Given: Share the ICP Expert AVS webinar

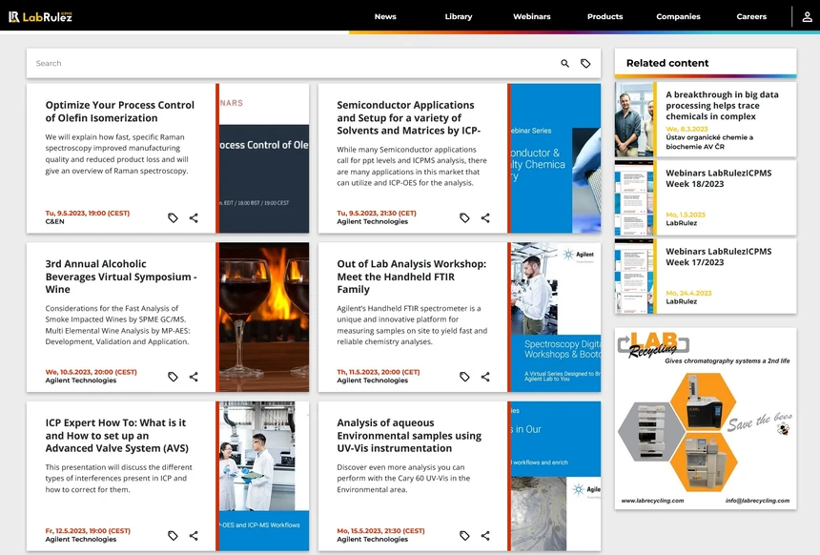Looking at the screenshot, I should (x=194, y=536).
